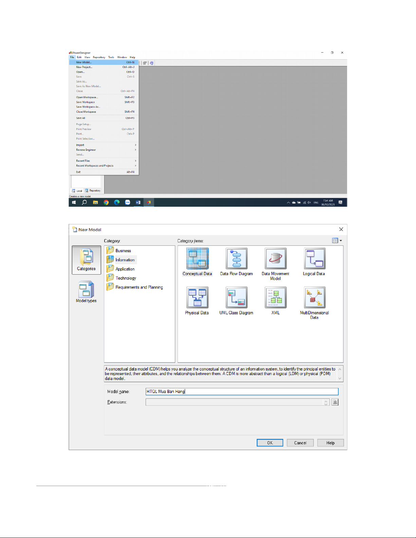Screen dimensions: 416x538
Task: Select the MultiDimensional Data icon
Action: click(x=314, y=298)
